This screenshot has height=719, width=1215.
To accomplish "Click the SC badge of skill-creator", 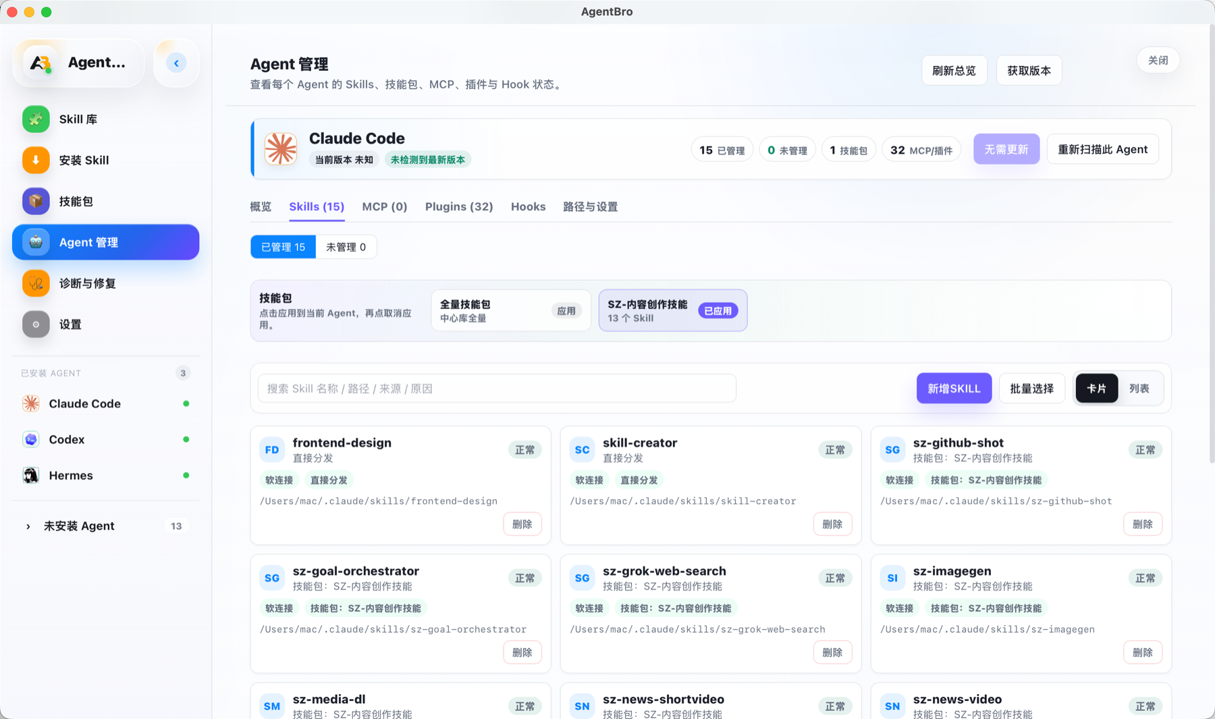I will point(582,450).
